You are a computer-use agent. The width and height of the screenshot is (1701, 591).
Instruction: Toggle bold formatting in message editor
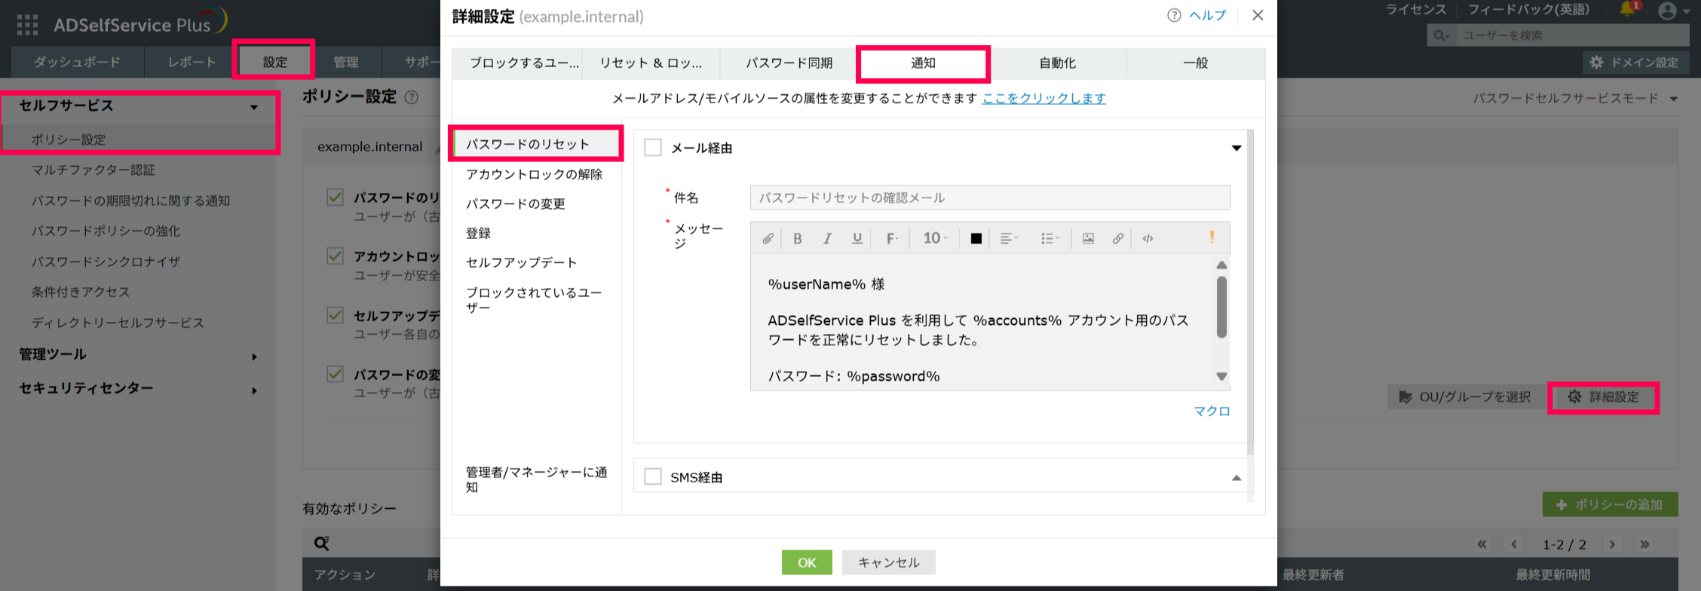(797, 239)
